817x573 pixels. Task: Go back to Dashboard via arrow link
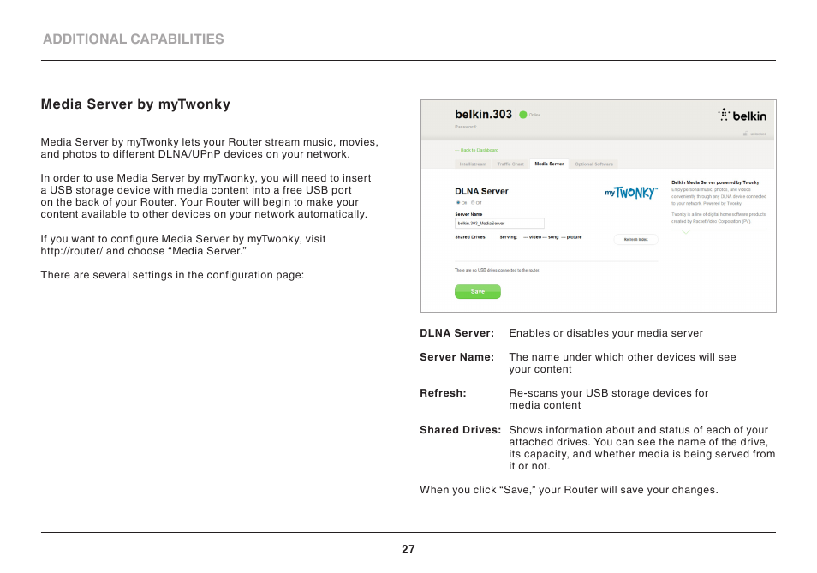(476, 150)
